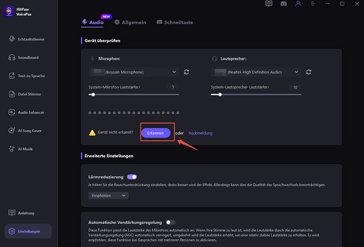Viewport: 364px width, 247px height.
Task: Click the Erweiterte Einstellungen heading
Action: pyautogui.click(x=109, y=156)
